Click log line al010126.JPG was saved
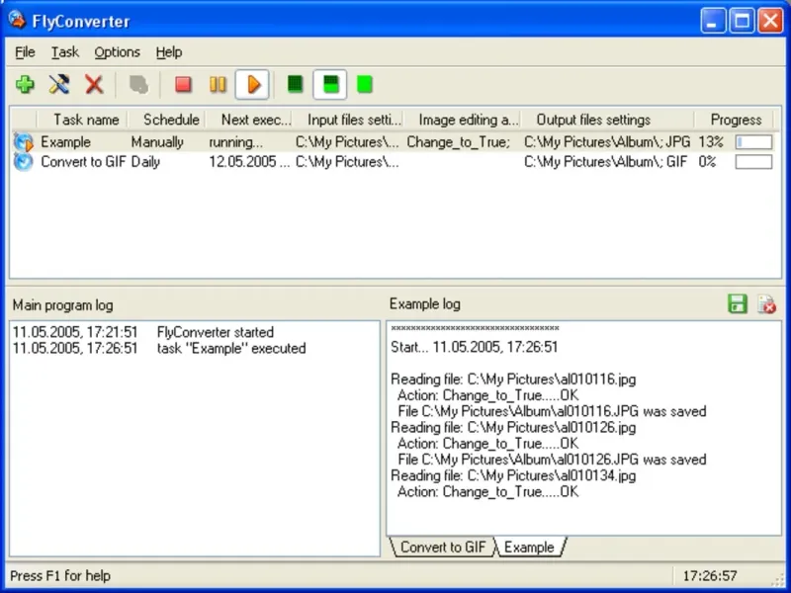Image resolution: width=791 pixels, height=593 pixels. (x=552, y=460)
